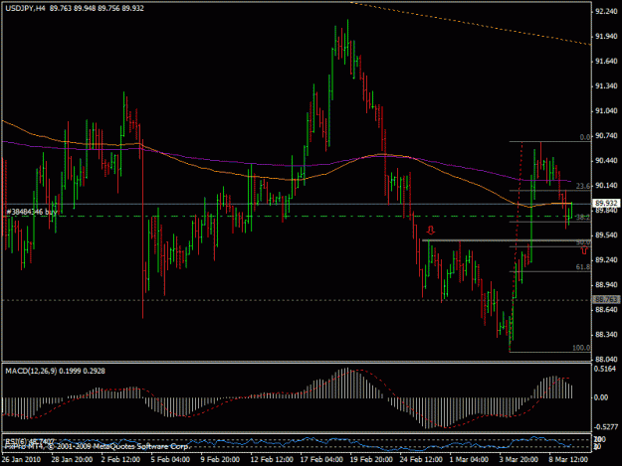The height and width of the screenshot is (466, 622).
Task: Click price axis value 89.540
Action: pyautogui.click(x=606, y=235)
